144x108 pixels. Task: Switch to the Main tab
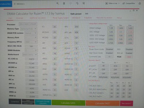coord(10,18)
